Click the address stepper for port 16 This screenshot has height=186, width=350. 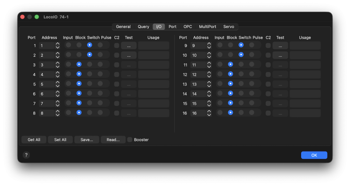209,113
